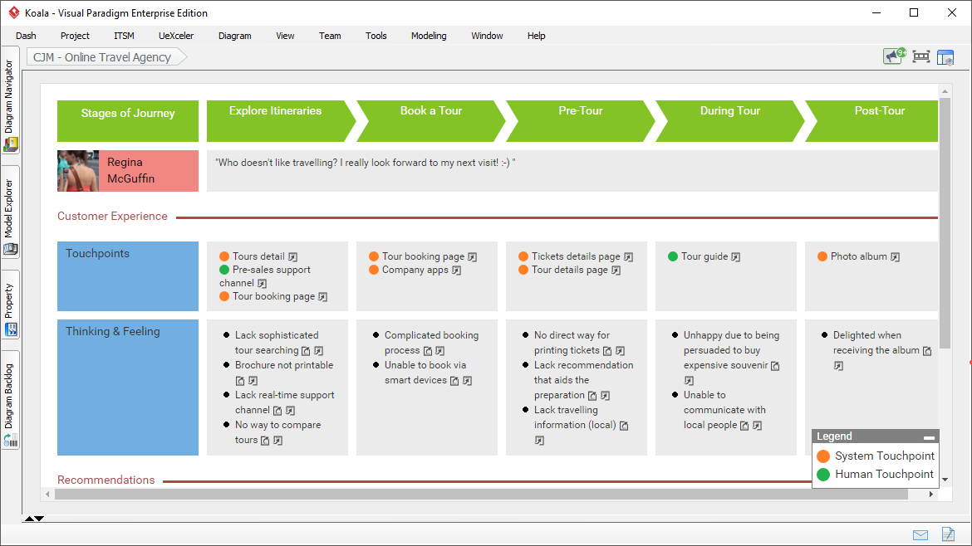972x546 pixels.
Task: Click Human Touchpoint legend entry
Action: pyautogui.click(x=876, y=474)
